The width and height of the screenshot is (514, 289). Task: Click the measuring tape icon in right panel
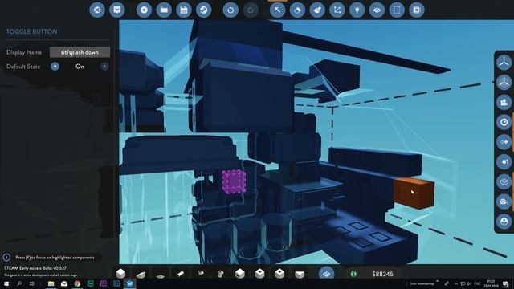tap(504, 201)
